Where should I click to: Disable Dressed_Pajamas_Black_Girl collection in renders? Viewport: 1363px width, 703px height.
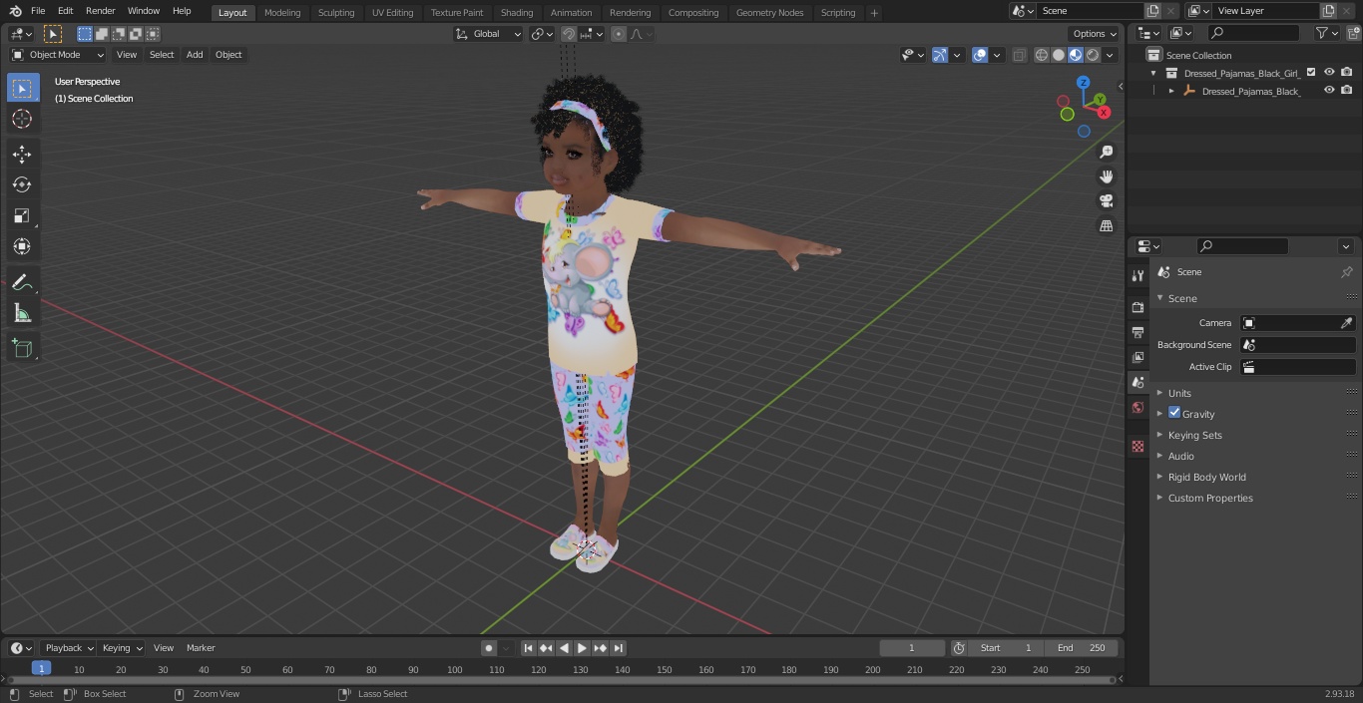coord(1347,73)
